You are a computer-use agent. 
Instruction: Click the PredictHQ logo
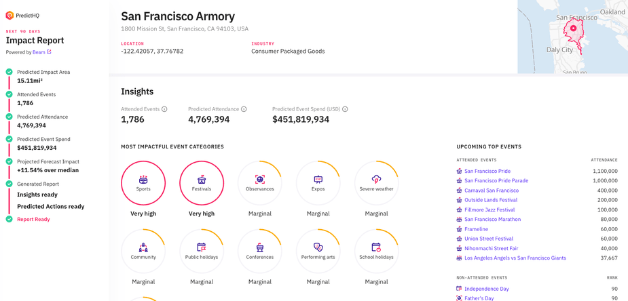[x=22, y=16]
